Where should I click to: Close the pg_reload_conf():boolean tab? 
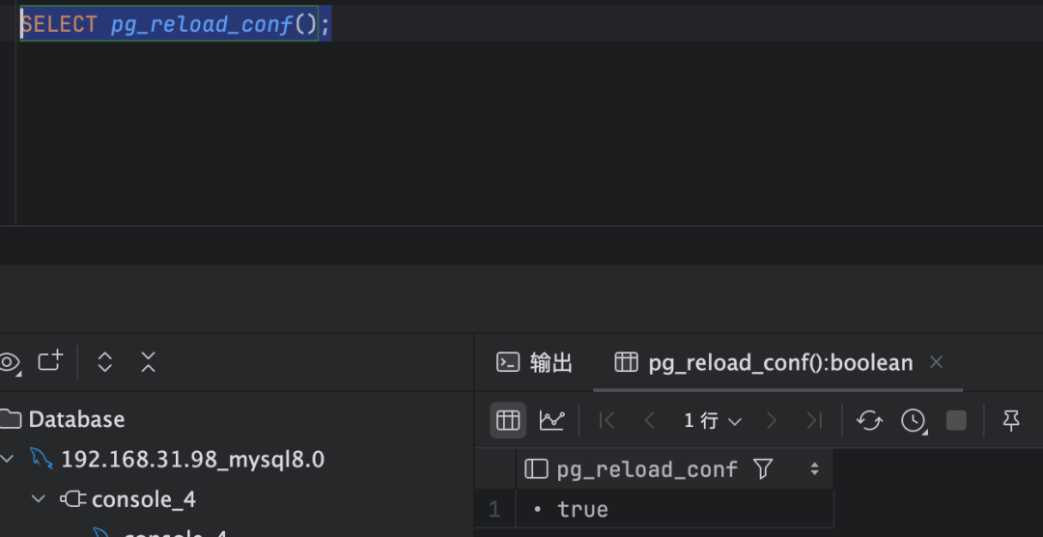pyautogui.click(x=935, y=362)
